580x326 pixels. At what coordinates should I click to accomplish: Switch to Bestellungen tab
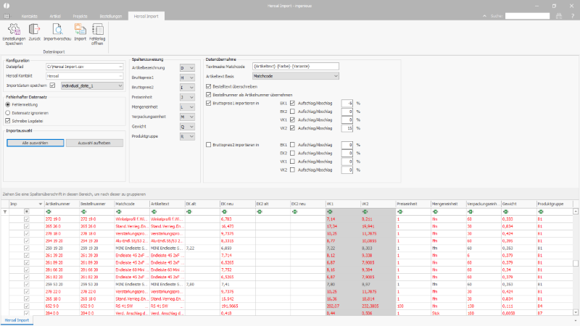point(111,16)
